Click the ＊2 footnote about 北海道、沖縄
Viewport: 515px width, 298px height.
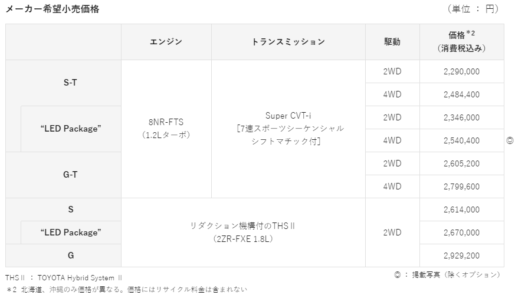(x=126, y=289)
